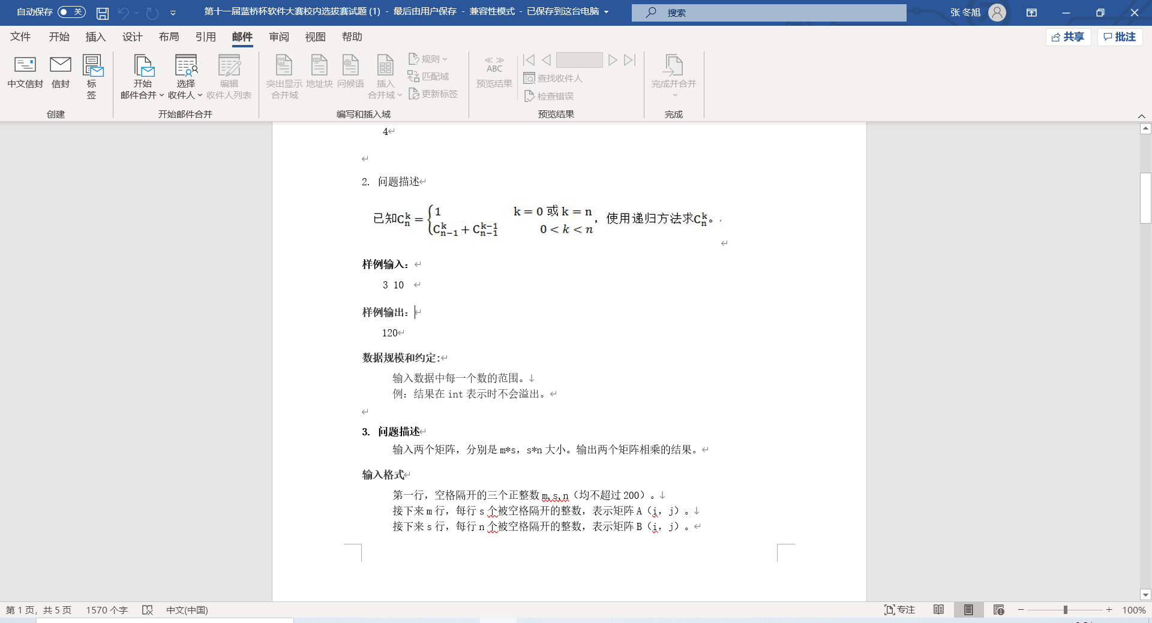The height and width of the screenshot is (623, 1152).
Task: Click the 信封 envelope icon
Action: 61,73
